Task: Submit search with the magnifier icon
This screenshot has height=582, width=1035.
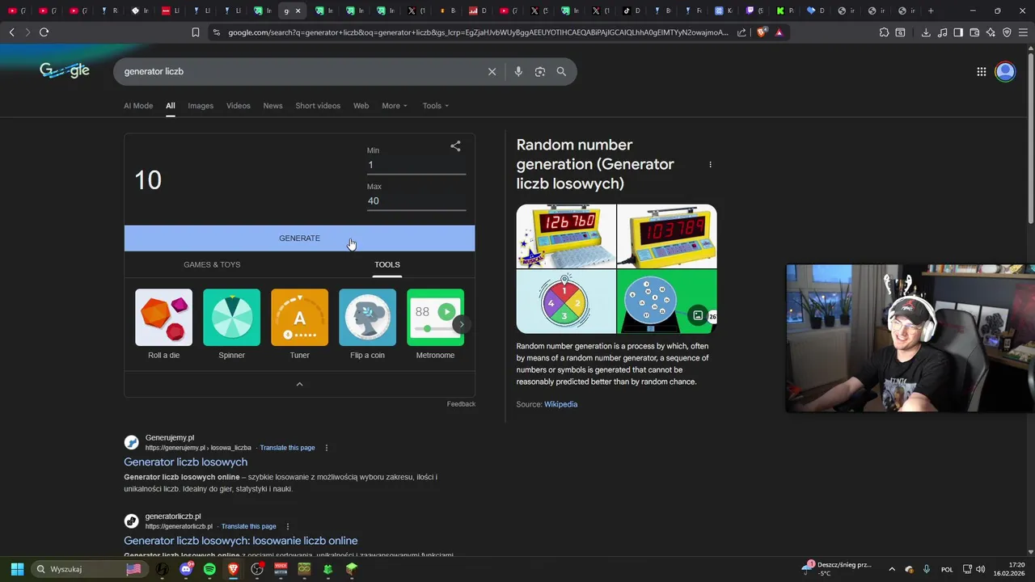Action: 561,72
